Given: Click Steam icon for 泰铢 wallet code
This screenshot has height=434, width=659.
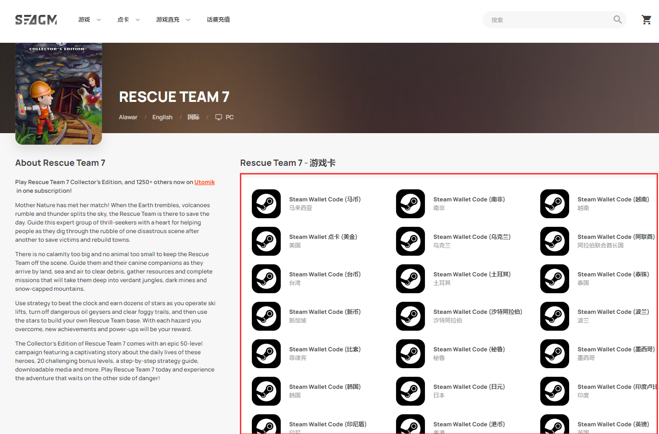Looking at the screenshot, I should [x=555, y=279].
